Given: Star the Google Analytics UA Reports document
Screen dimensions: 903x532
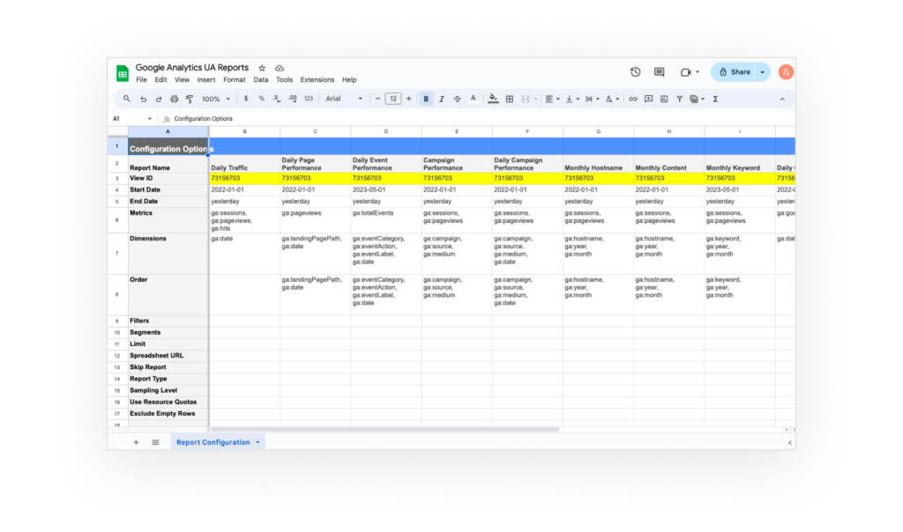Looking at the screenshot, I should 262,68.
